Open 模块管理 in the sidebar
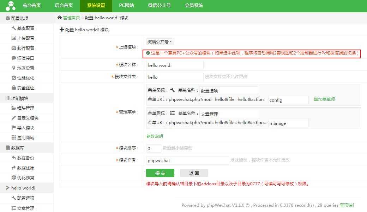Image resolution: width=367 pixels, height=212 pixels. click(x=25, y=108)
